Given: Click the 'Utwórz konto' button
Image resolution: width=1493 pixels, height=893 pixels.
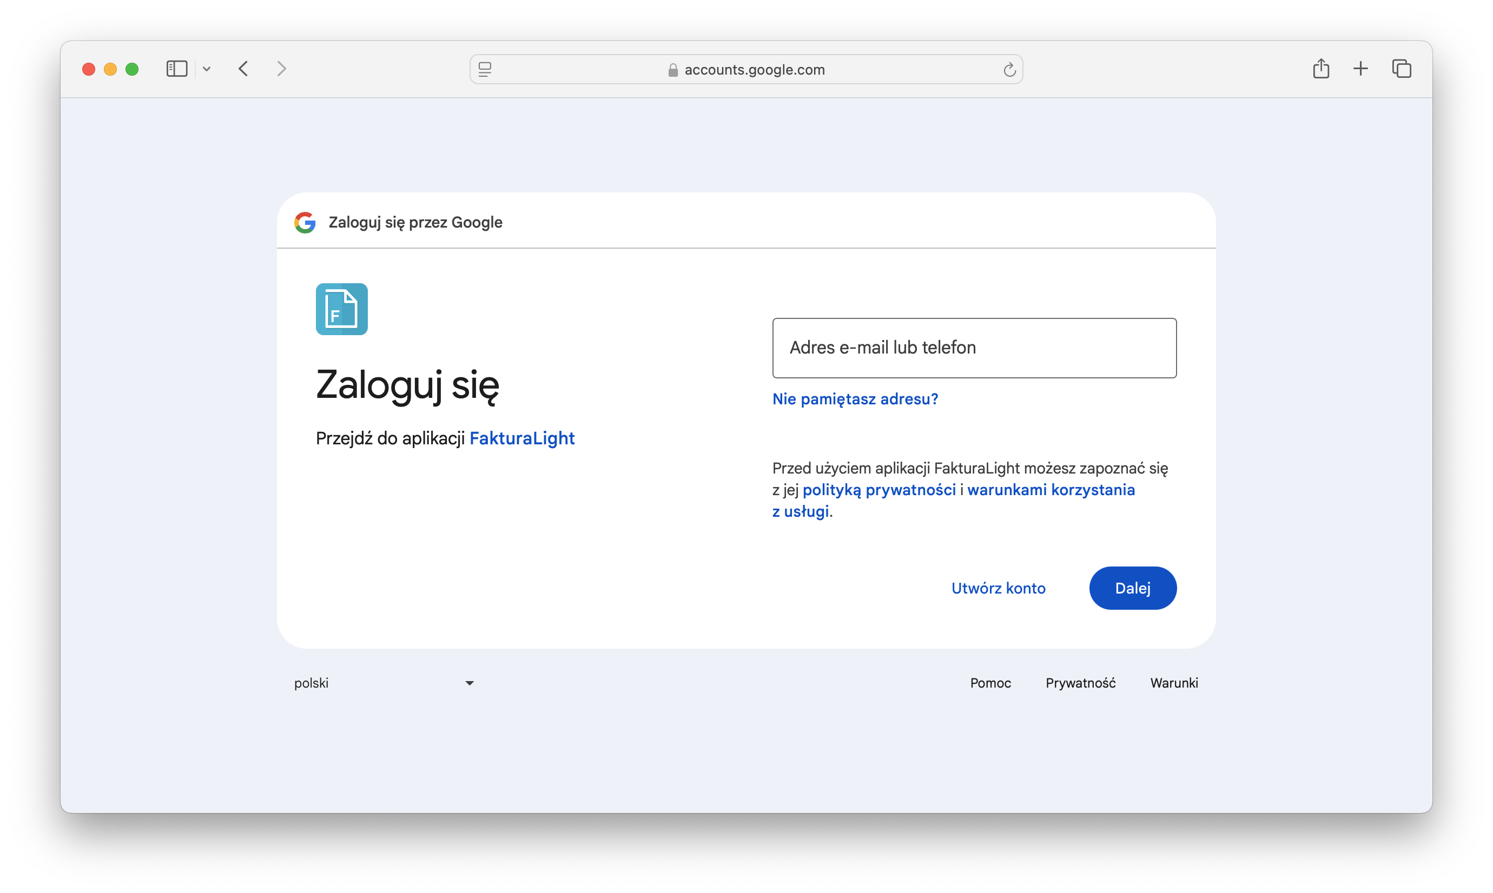Looking at the screenshot, I should [x=998, y=588].
